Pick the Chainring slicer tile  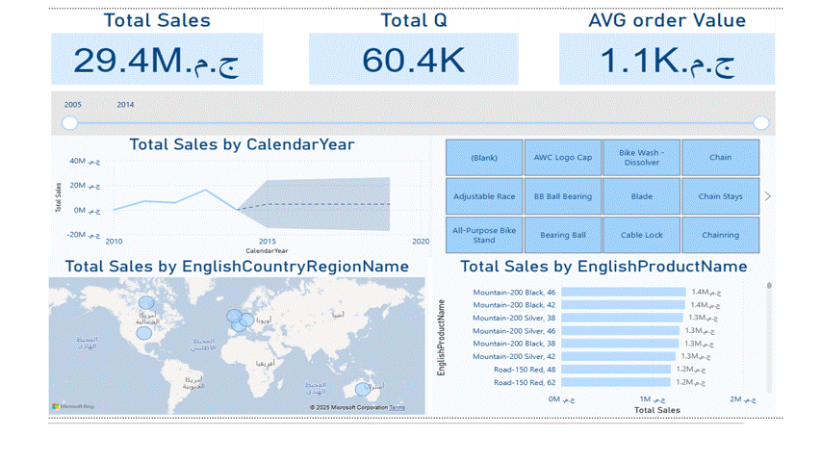coord(721,235)
